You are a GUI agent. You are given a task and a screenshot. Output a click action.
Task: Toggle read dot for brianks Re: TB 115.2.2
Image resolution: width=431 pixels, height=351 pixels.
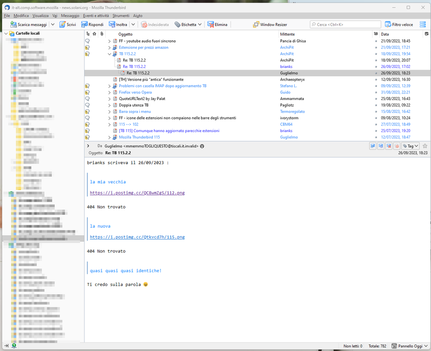376,67
